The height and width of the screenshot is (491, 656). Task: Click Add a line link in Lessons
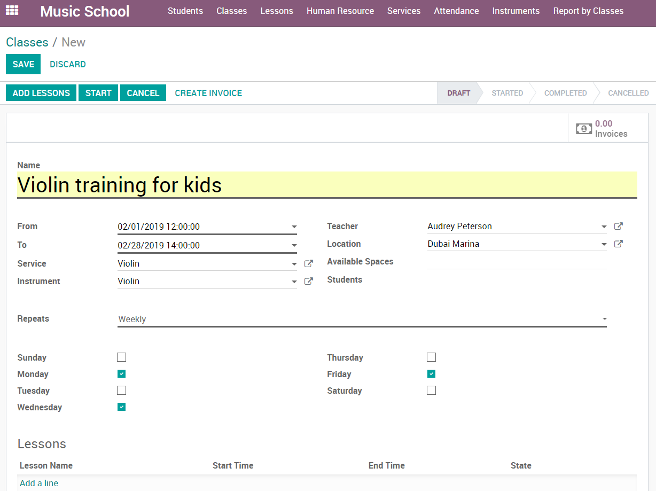39,483
